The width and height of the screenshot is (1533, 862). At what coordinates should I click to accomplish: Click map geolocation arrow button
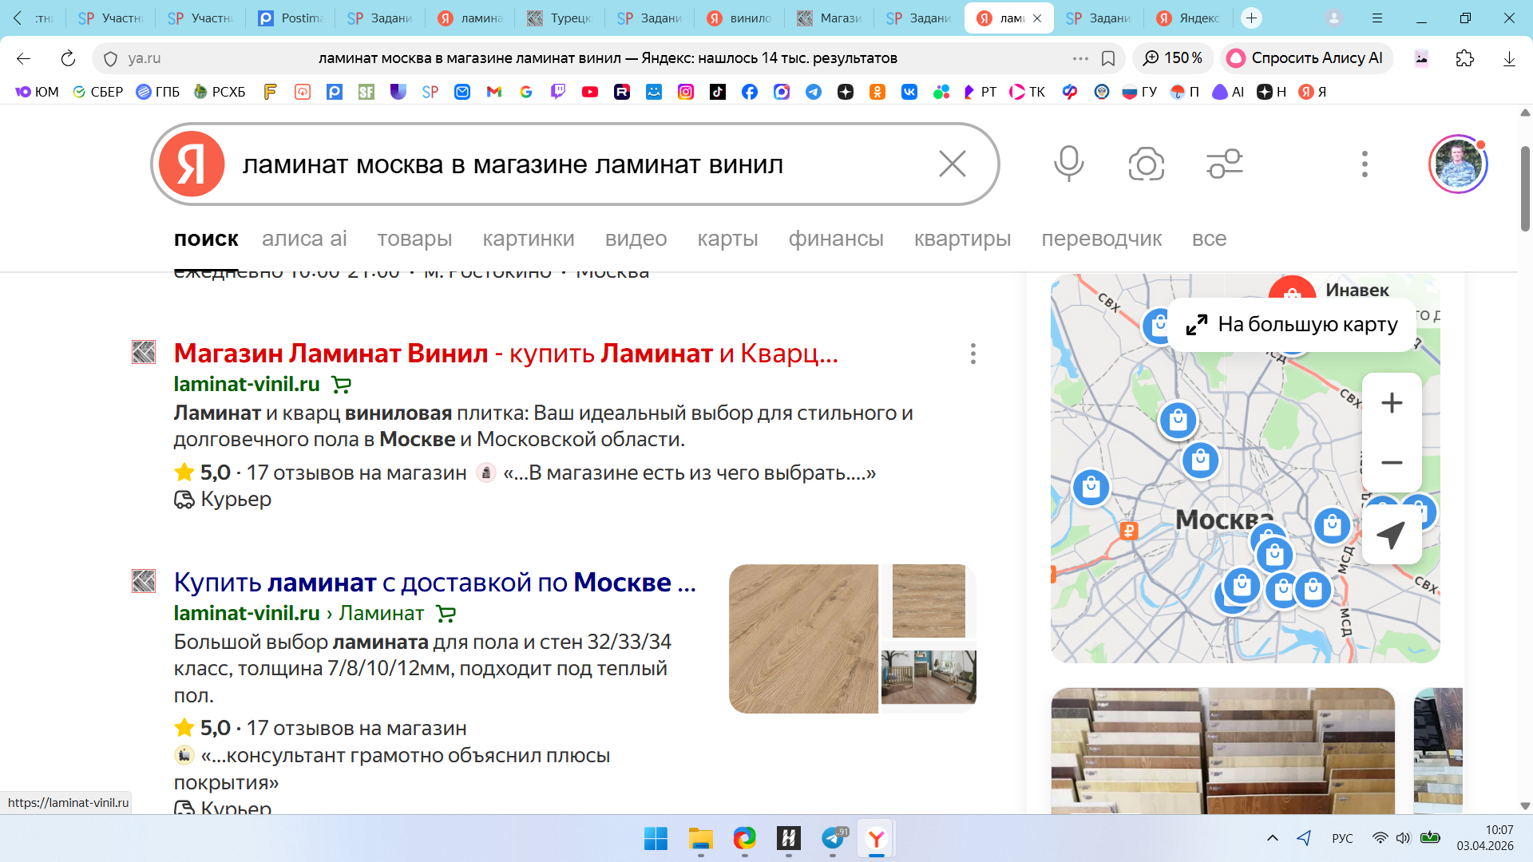(1391, 535)
